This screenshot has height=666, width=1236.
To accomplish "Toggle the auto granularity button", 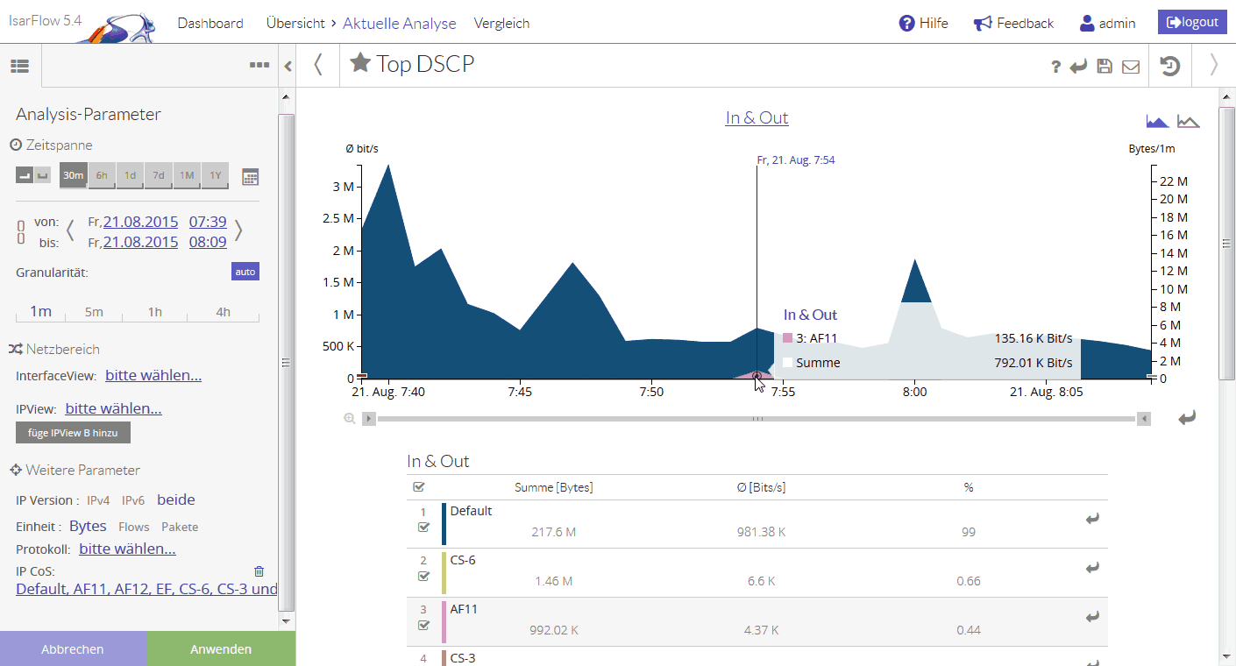I will 245,272.
